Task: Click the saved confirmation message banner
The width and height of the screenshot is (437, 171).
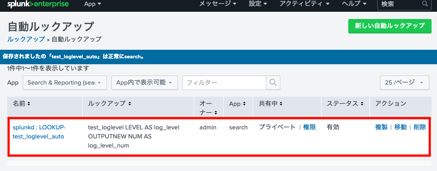Action: pyautogui.click(x=218, y=57)
